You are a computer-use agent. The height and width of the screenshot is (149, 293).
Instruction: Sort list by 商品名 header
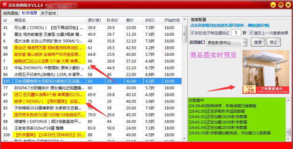[49, 20]
